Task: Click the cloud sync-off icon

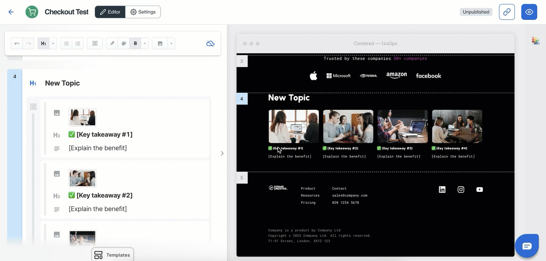Action: click(x=210, y=43)
